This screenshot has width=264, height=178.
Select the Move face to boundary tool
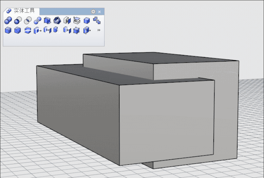[x=48, y=30]
